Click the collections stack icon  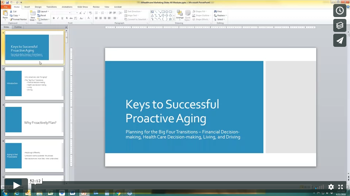tap(339, 25)
